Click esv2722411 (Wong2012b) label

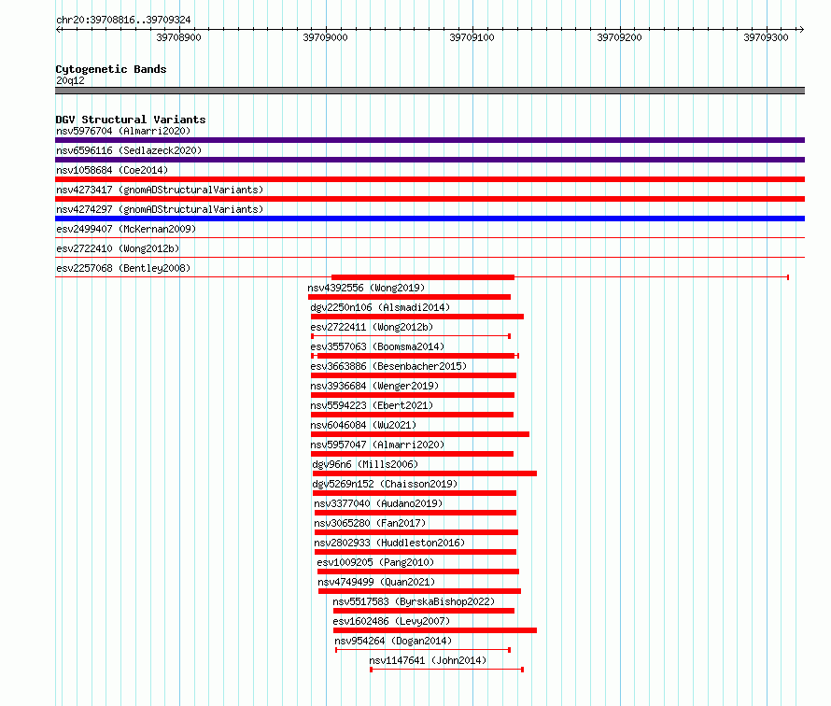tap(372, 327)
